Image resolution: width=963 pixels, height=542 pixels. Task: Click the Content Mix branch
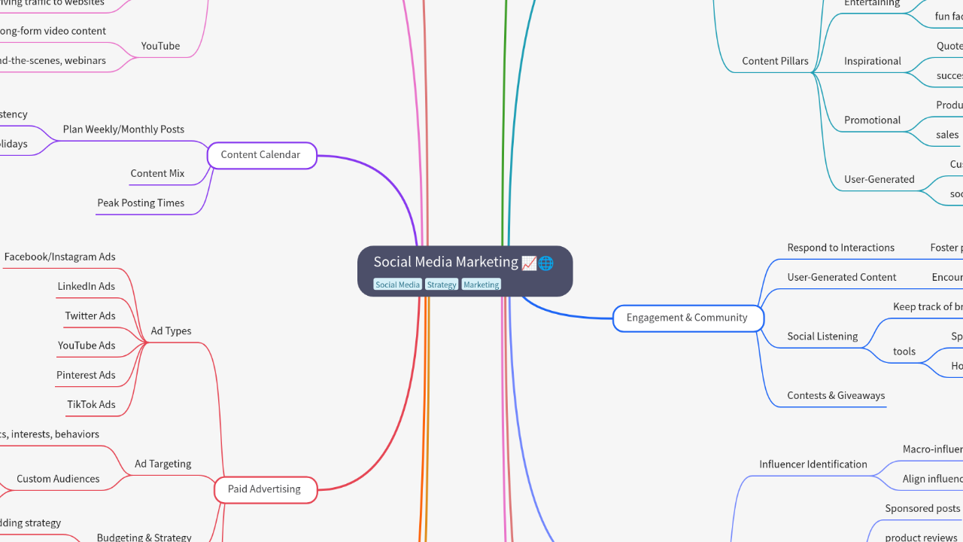[157, 173]
